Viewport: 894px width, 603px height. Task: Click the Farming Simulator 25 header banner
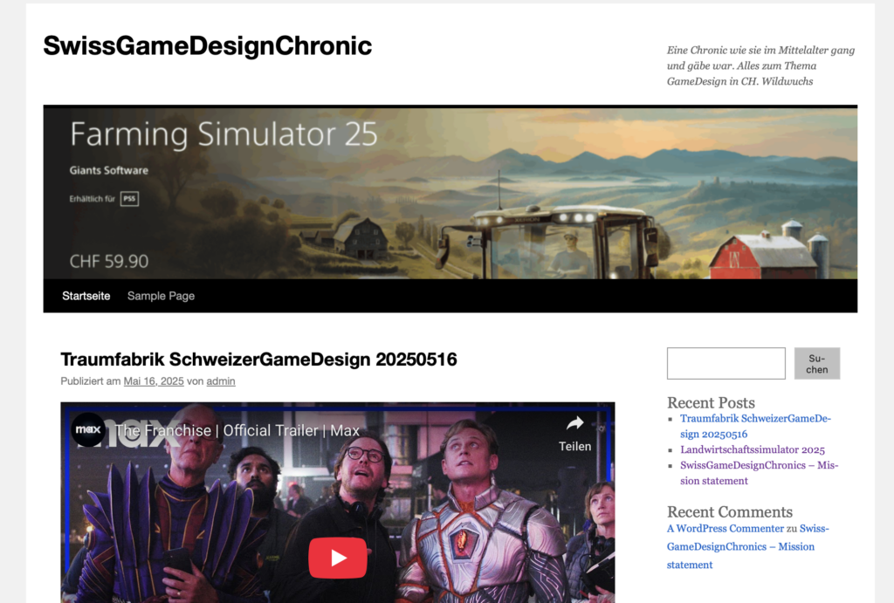click(450, 193)
